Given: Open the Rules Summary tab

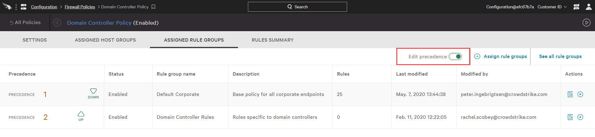Looking at the screenshot, I should click(x=273, y=40).
